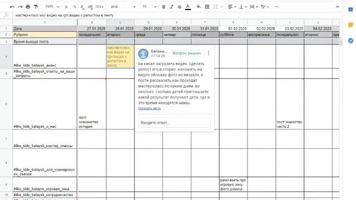Click the reply field "Введите ответ..."
Image resolution: width=356 pixels, height=200 pixels.
pyautogui.click(x=174, y=123)
